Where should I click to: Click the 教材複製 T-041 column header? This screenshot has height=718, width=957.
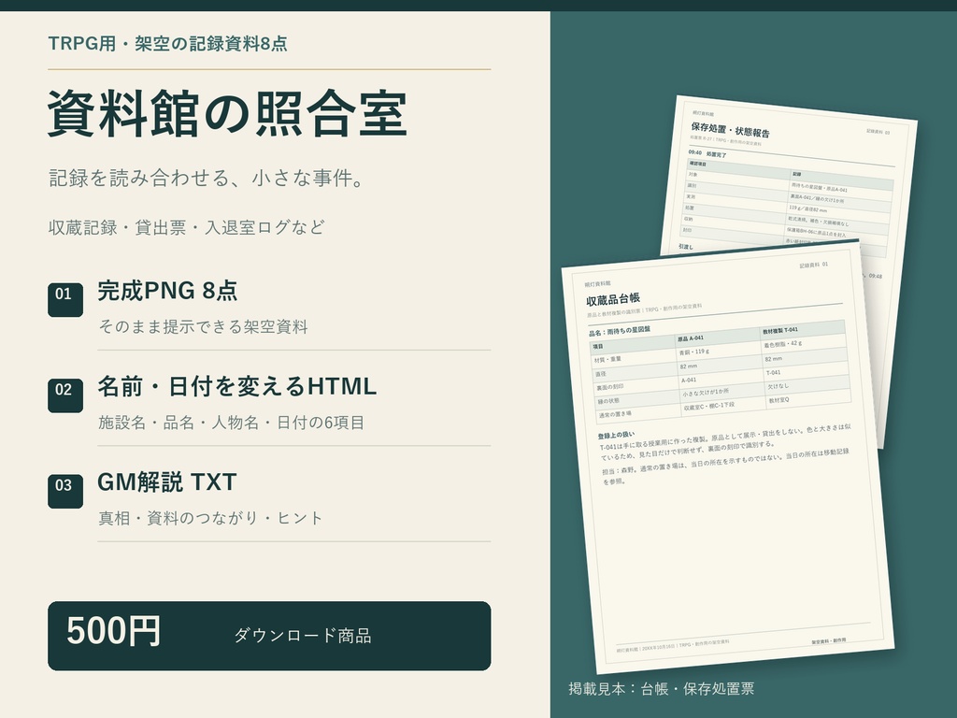pos(780,330)
